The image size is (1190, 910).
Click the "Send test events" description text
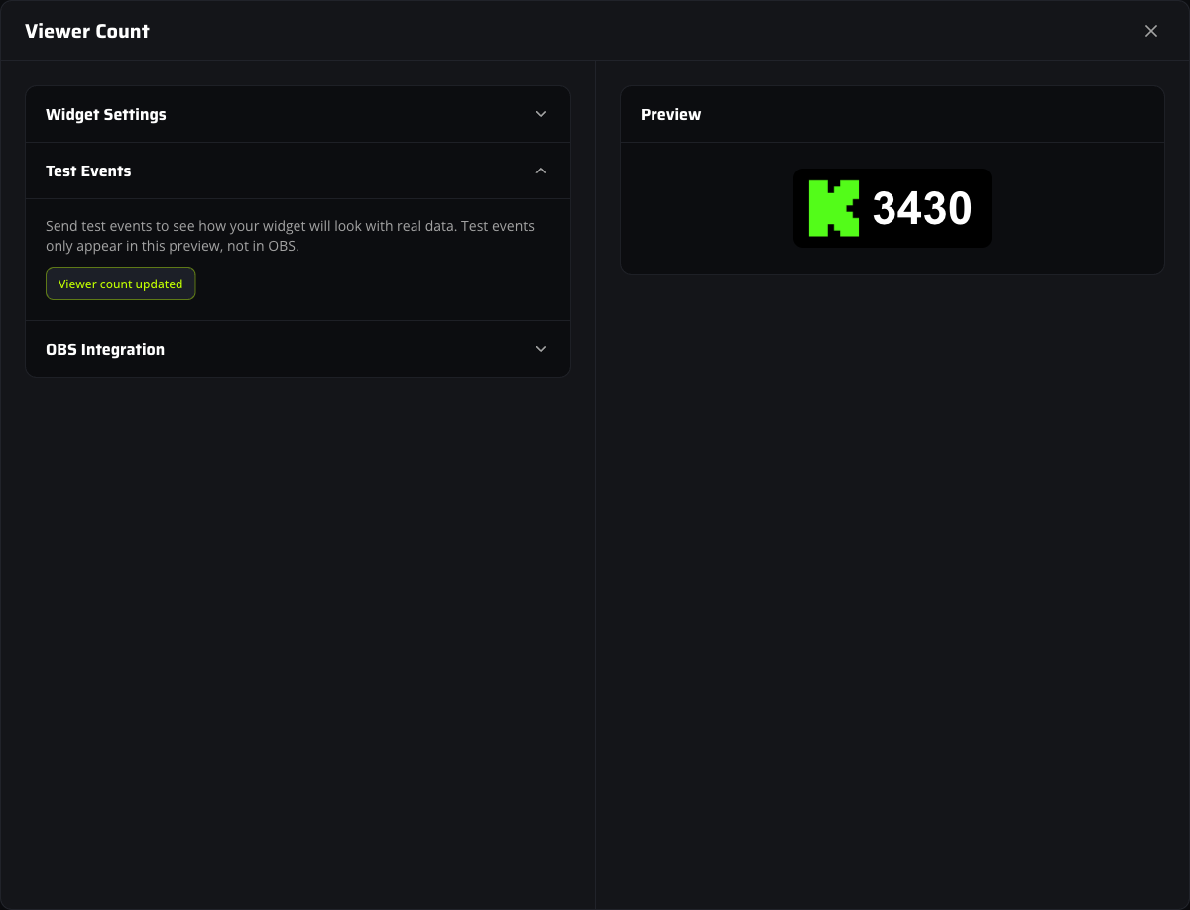(x=291, y=236)
